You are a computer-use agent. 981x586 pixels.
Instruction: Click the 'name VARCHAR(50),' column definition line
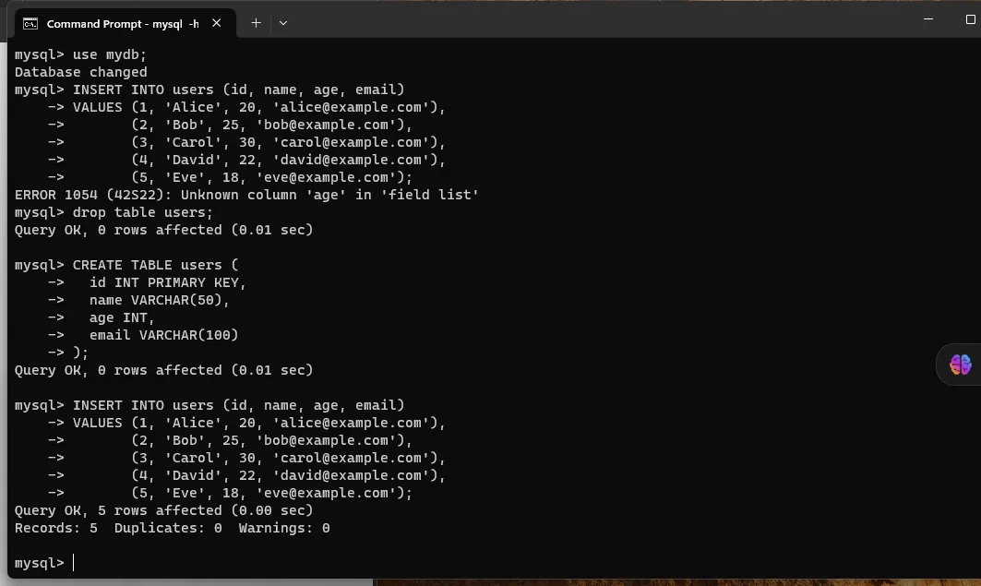coord(159,300)
